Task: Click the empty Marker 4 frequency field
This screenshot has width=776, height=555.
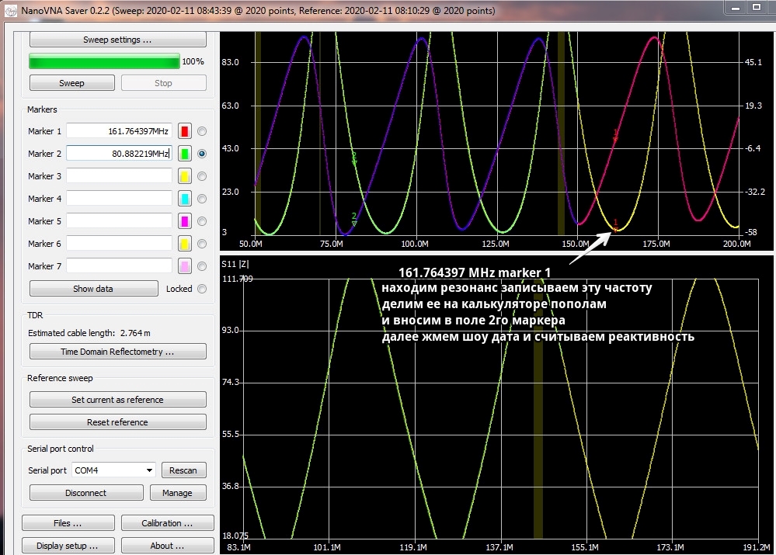Action: point(120,199)
